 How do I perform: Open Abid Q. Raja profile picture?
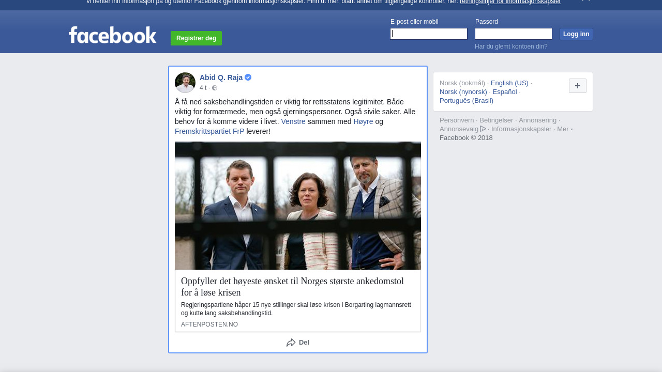[185, 83]
